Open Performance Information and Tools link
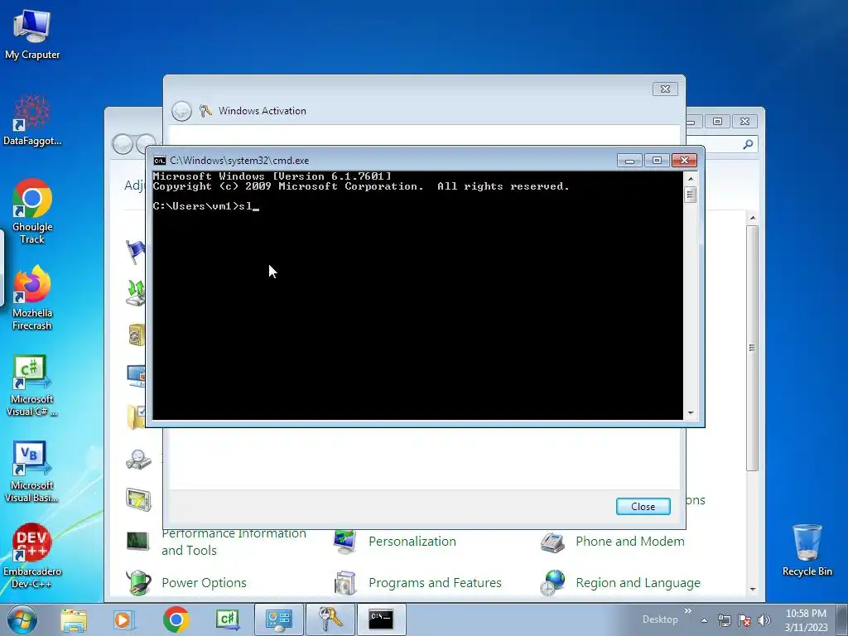The width and height of the screenshot is (848, 636). [x=234, y=542]
